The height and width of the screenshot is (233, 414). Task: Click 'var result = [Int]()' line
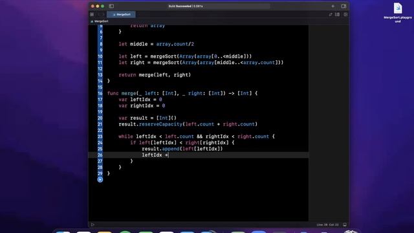coord(147,118)
